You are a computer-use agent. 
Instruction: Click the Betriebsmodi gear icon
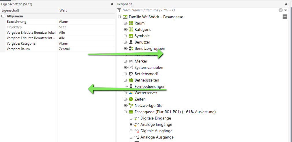131,74
